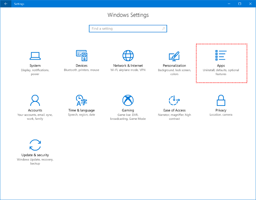Open the Ease of Access icon

174,100
